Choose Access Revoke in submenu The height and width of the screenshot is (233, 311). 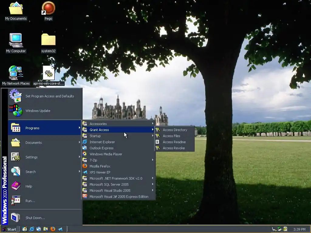[174, 148]
